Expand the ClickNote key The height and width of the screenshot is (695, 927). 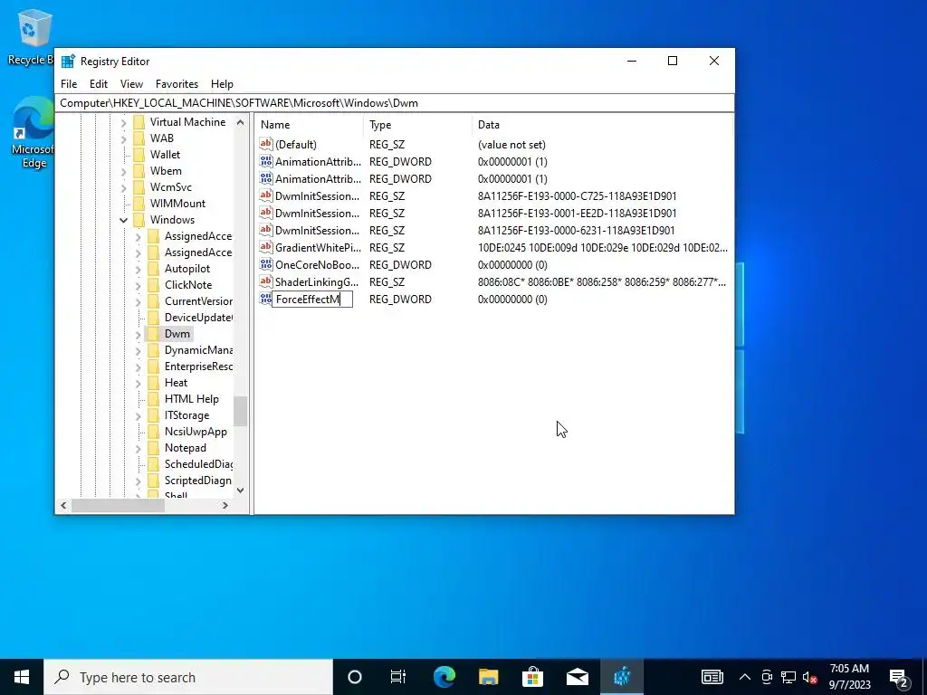[x=138, y=285]
